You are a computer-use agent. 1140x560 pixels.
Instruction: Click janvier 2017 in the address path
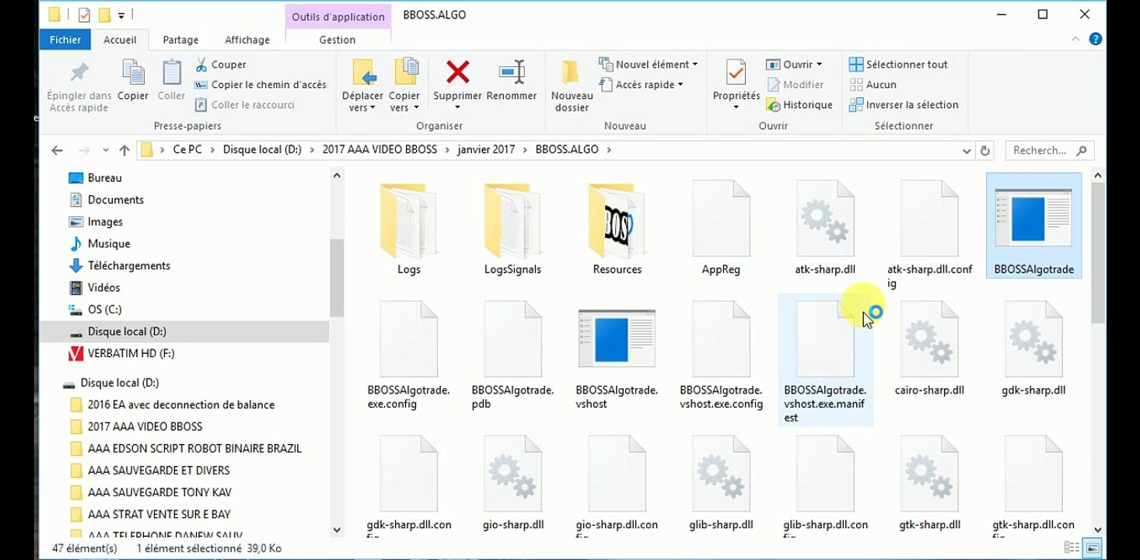486,149
